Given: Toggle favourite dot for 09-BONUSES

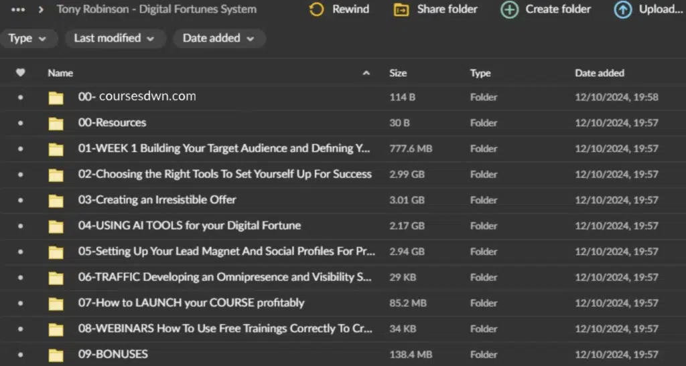Looking at the screenshot, I should pos(21,355).
